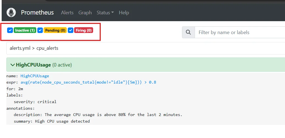This screenshot has height=138, width=285.
Task: Uncheck the Pending alerts checkbox
Action: (40, 30)
